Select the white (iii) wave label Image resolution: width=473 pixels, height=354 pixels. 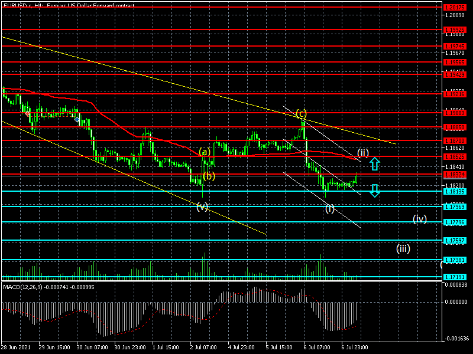click(403, 248)
